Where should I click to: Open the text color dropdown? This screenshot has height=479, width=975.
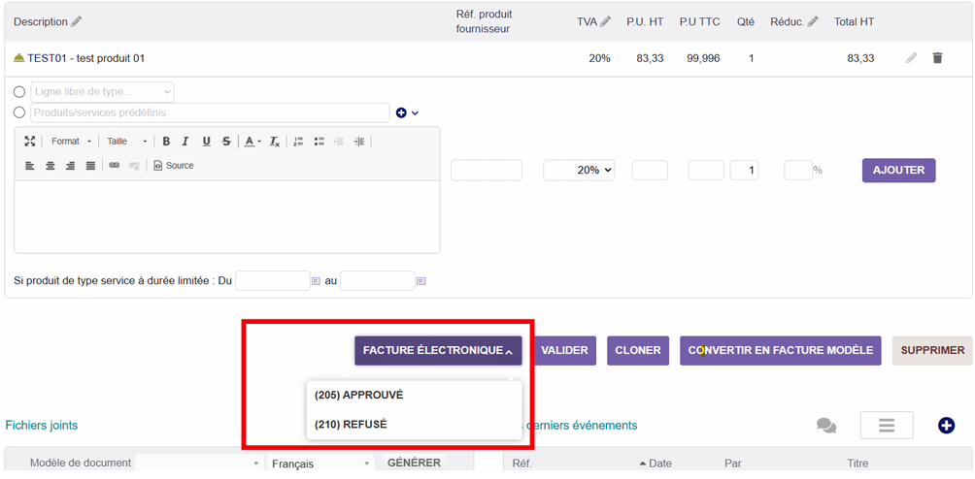(252, 142)
